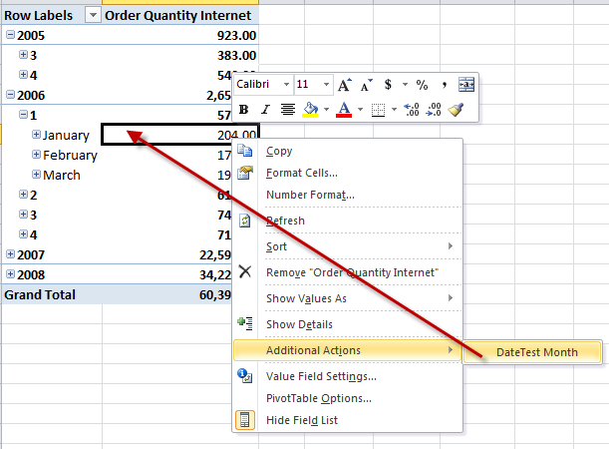Viewport: 609px width, 449px height.
Task: Expand the February month row
Action: 36,155
